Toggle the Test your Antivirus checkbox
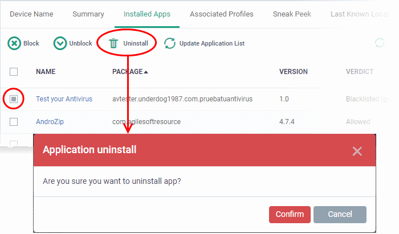 14,99
